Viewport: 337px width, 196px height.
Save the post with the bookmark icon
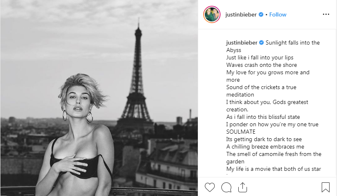click(x=325, y=187)
